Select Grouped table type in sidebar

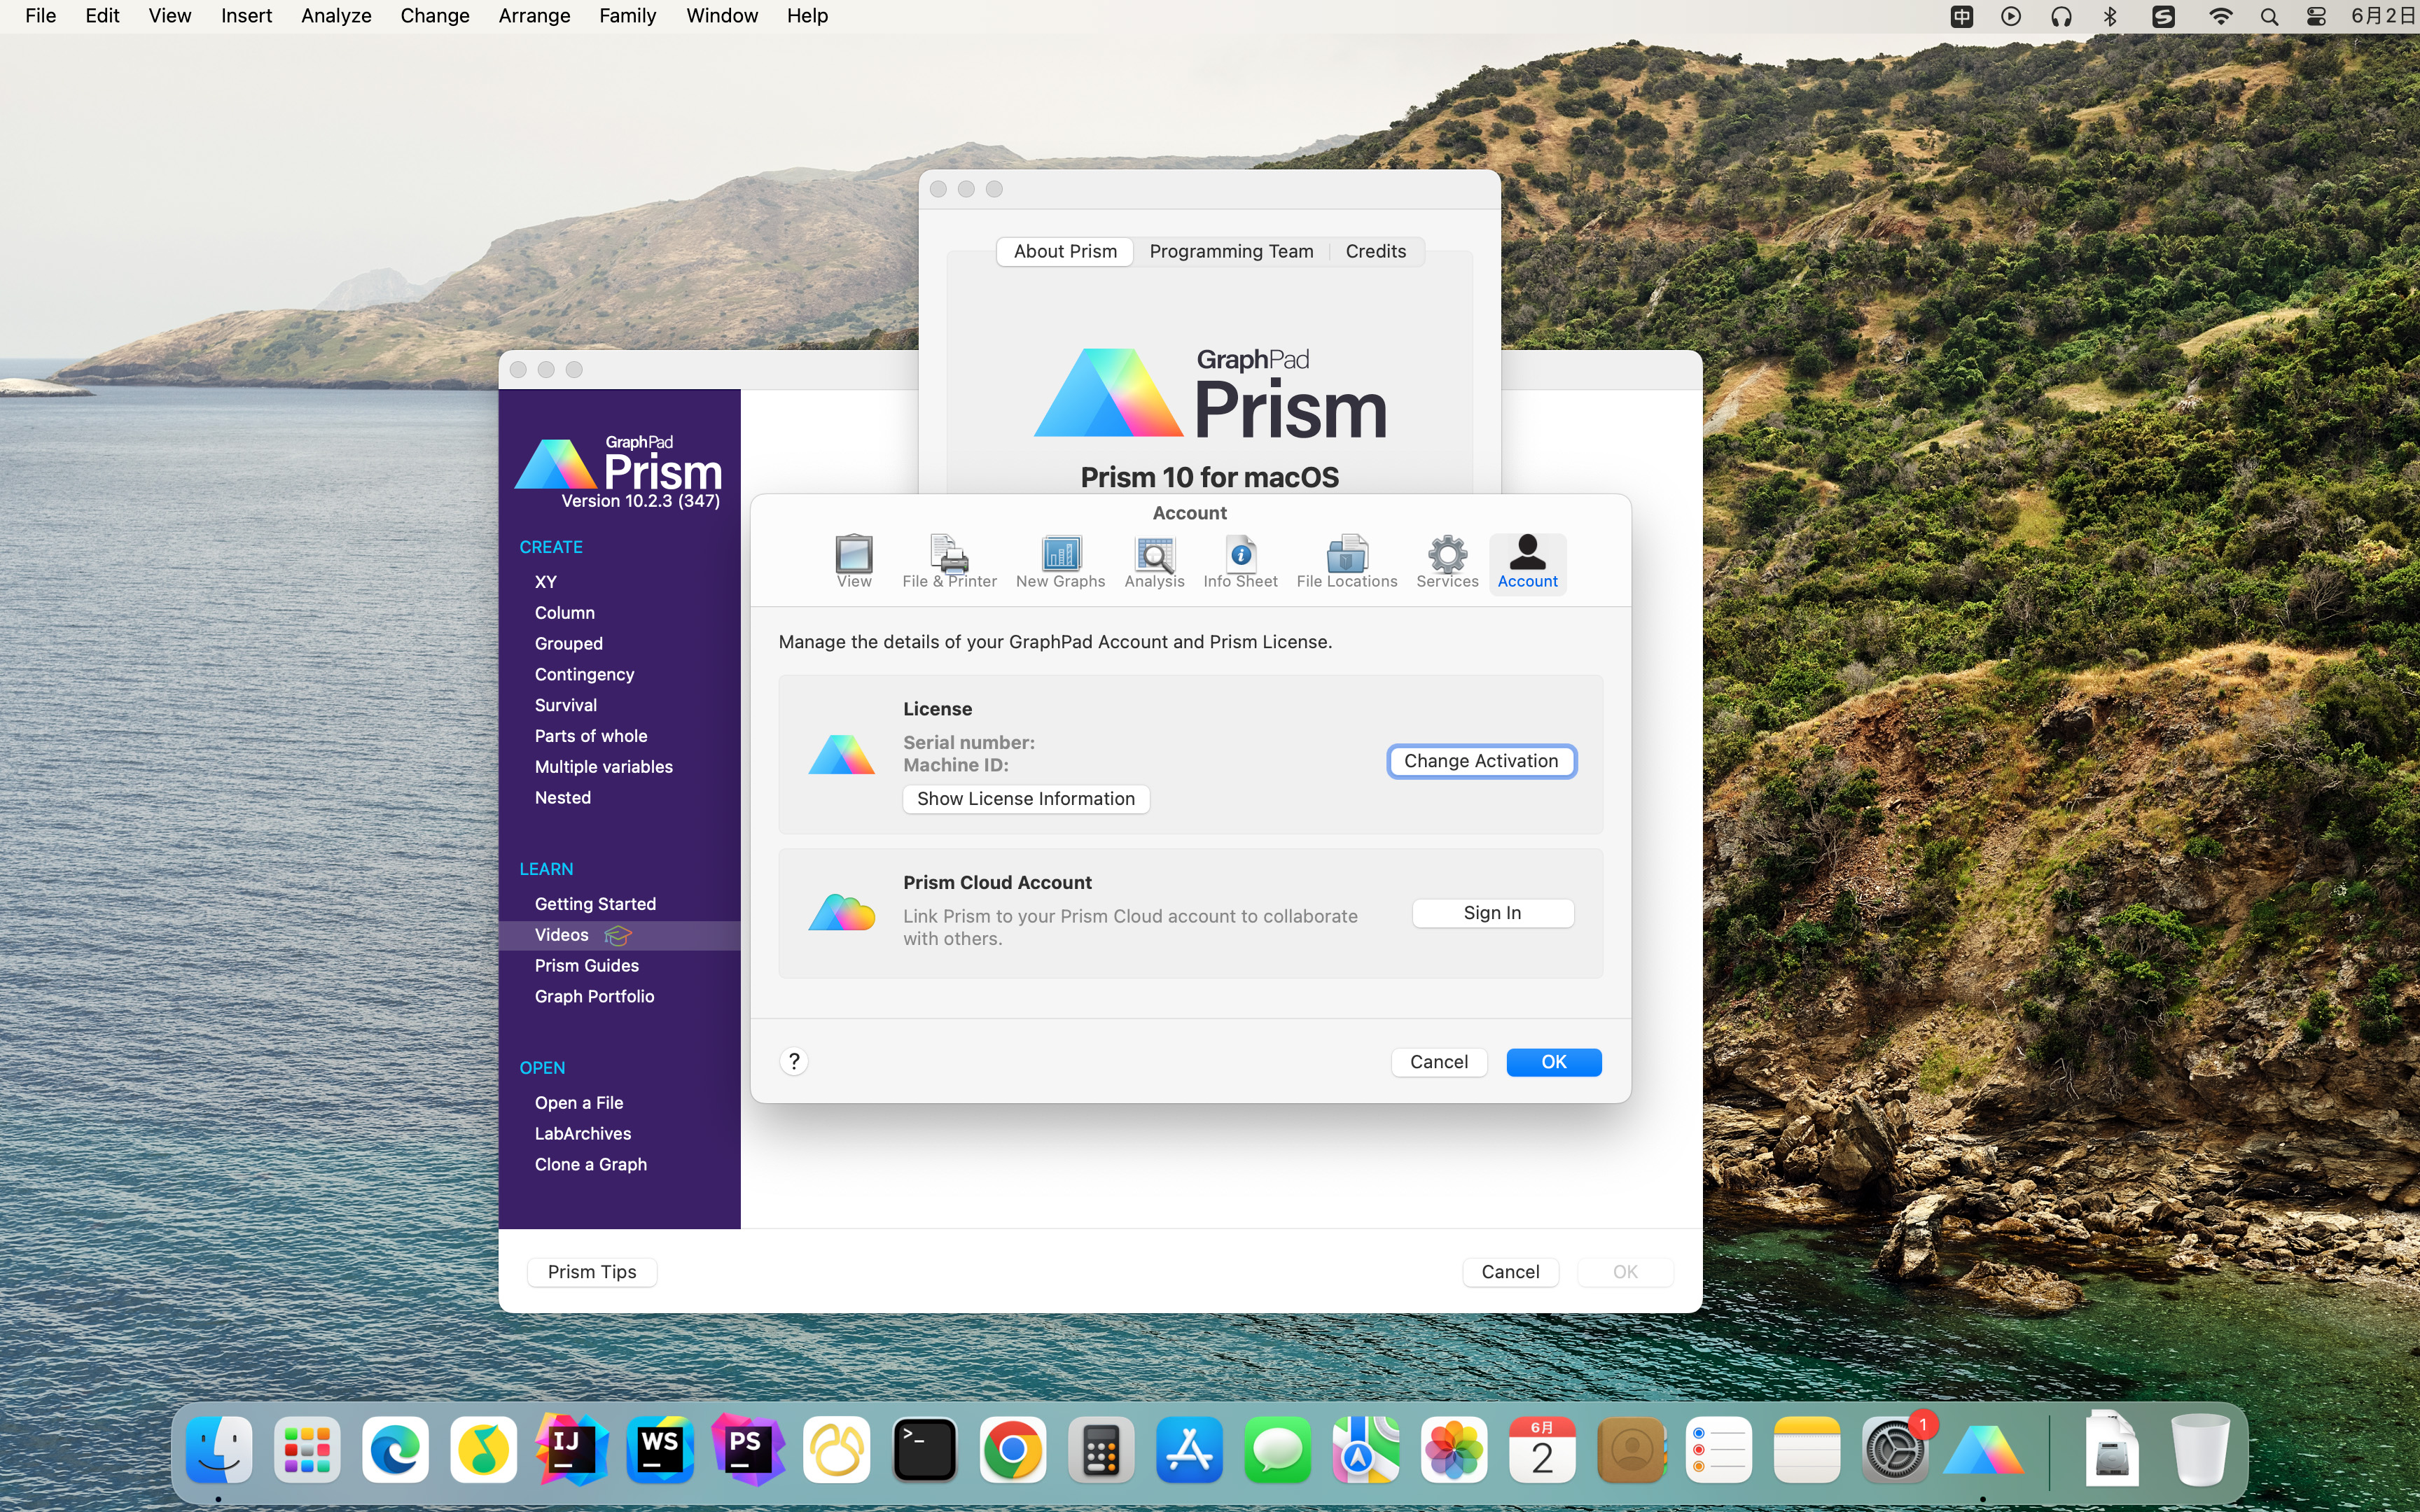click(x=568, y=644)
